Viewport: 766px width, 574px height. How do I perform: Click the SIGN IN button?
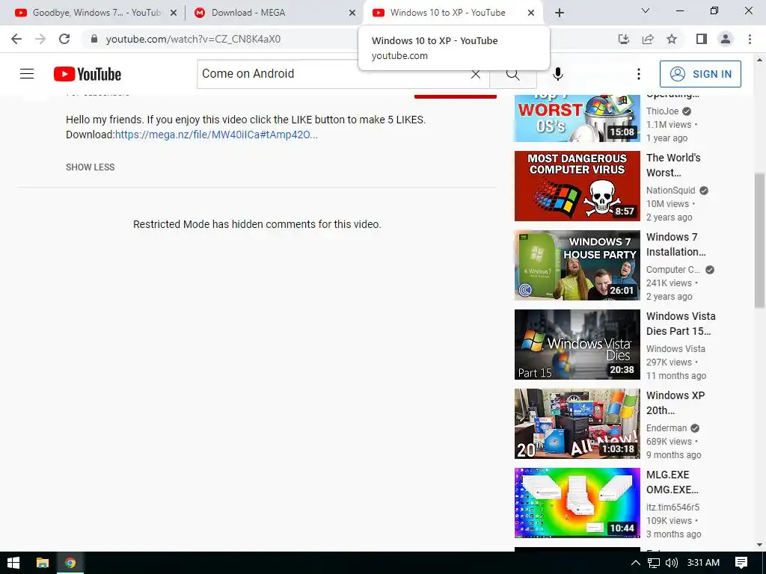(x=700, y=74)
